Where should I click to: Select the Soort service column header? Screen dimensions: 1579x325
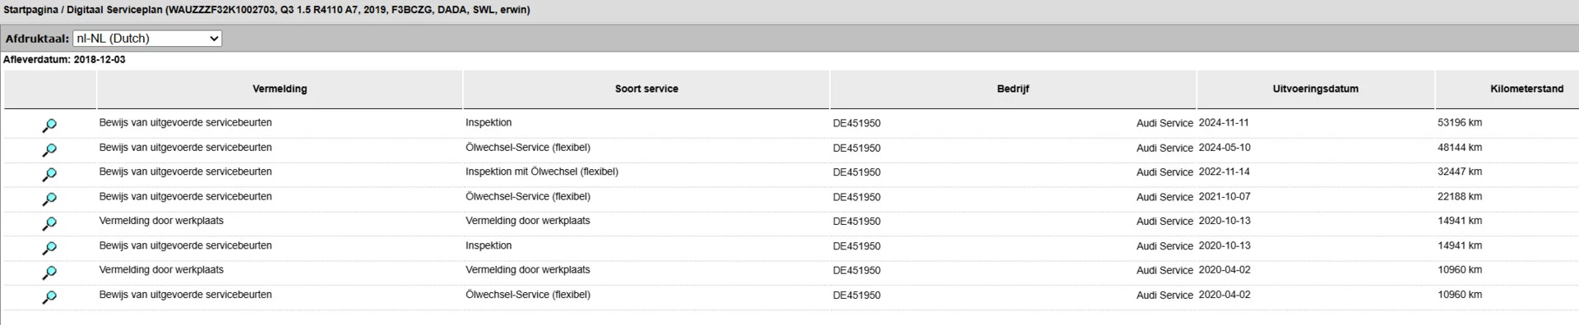pyautogui.click(x=646, y=89)
